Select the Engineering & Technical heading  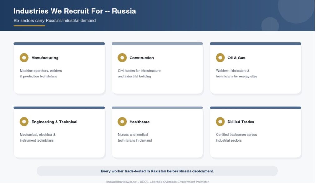(54, 122)
